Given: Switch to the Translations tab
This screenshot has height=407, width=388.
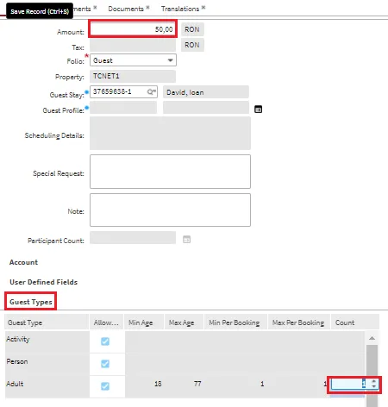Looking at the screenshot, I should point(180,9).
